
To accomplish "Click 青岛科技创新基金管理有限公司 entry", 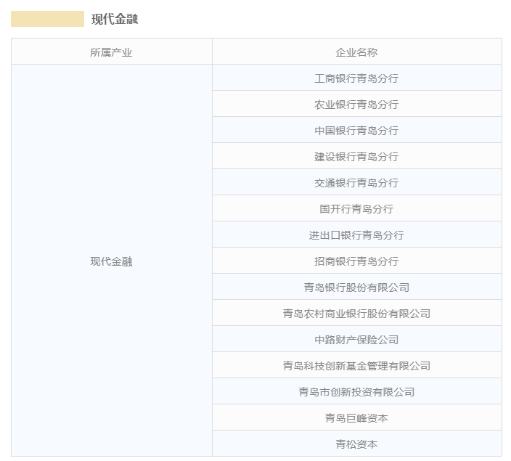I will [357, 365].
